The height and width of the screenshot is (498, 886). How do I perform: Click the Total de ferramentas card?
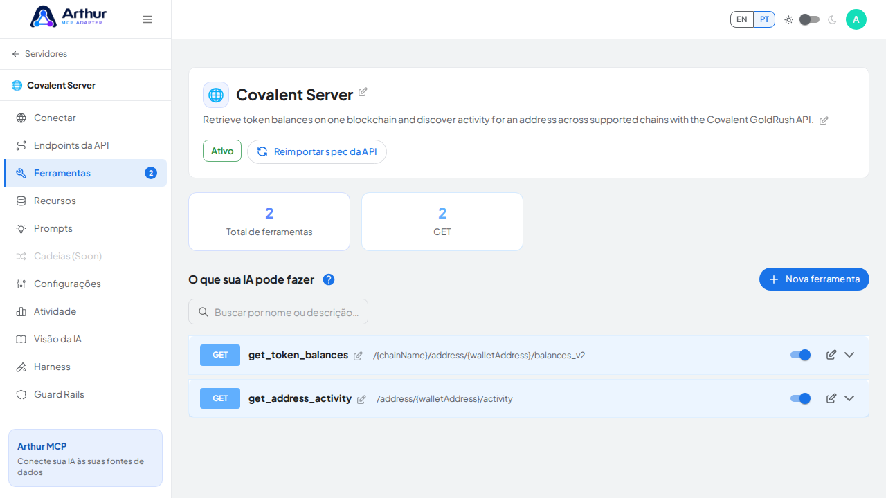(x=269, y=221)
